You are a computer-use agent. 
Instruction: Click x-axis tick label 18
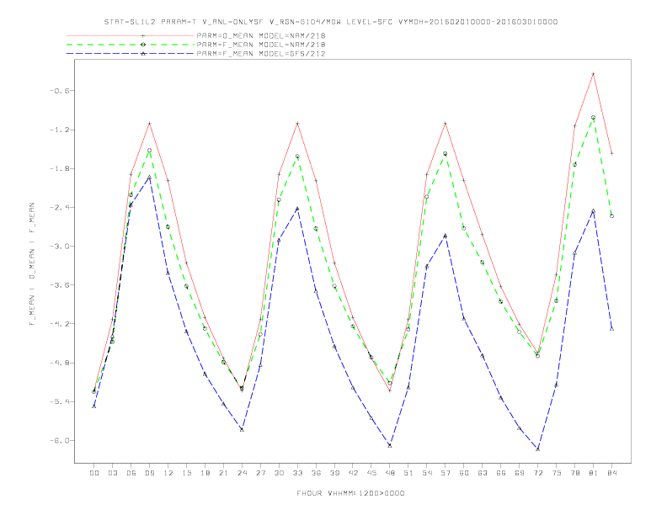click(x=205, y=473)
